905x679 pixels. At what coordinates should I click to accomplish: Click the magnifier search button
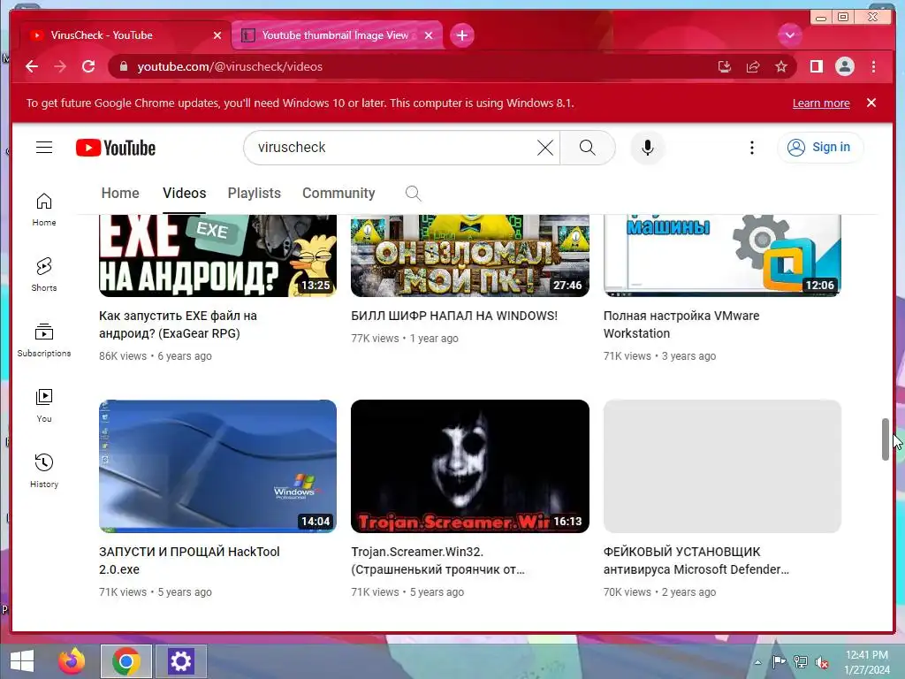coord(588,148)
